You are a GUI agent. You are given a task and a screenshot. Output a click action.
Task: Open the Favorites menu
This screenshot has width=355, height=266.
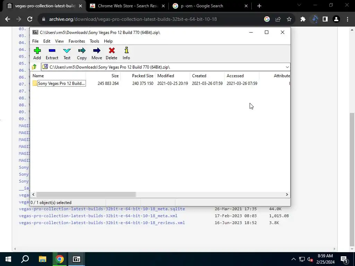pos(77,41)
